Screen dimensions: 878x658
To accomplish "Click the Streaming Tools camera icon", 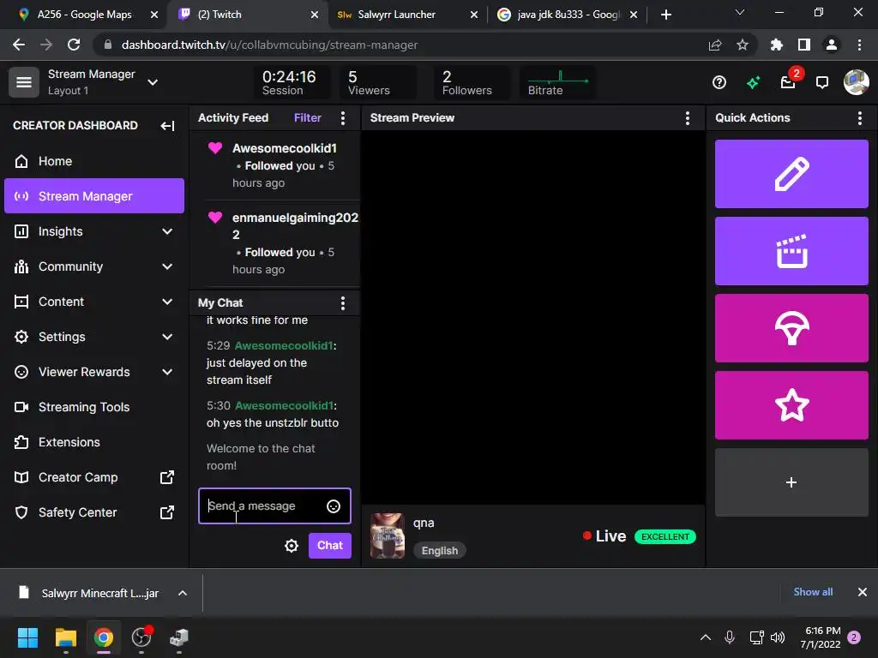I will [x=21, y=407].
